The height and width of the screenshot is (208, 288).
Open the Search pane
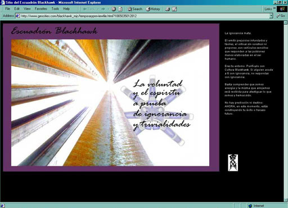[x=135, y=9]
